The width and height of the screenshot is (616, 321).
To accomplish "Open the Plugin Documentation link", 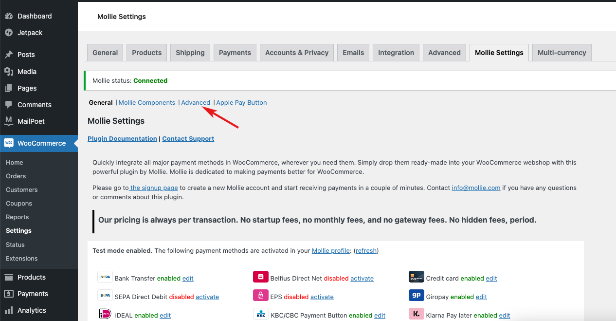I will (x=122, y=138).
